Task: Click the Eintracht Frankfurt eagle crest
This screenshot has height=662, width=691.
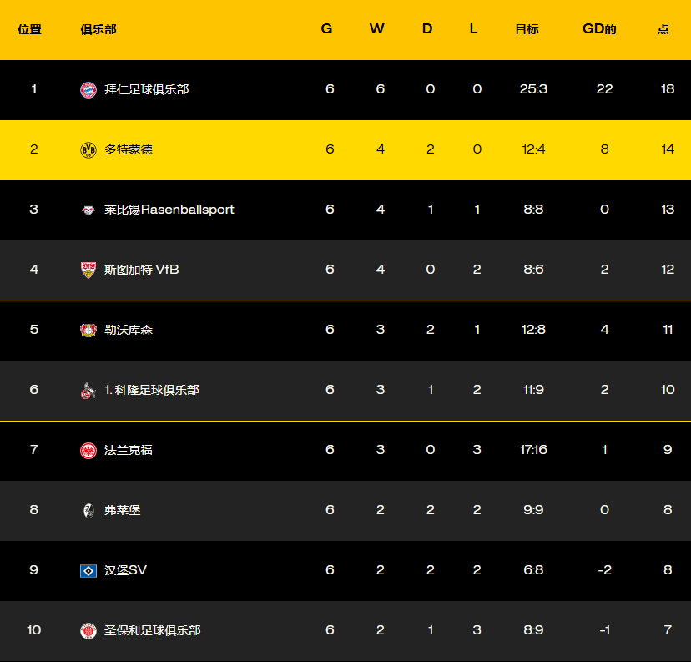Action: click(x=88, y=450)
